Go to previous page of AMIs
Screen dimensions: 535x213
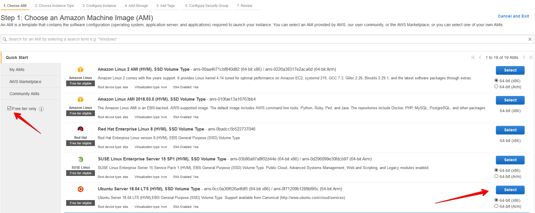[480, 57]
